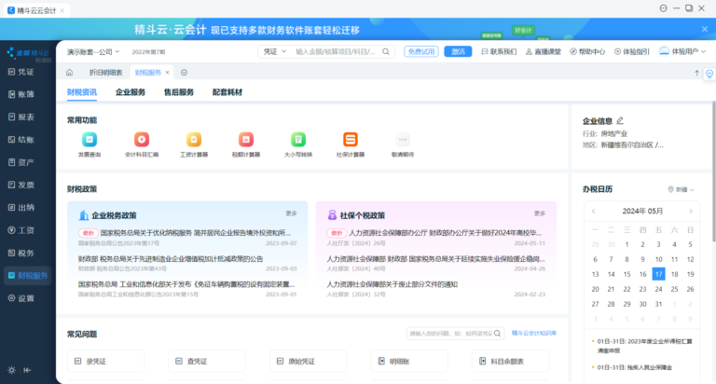Image resolution: width=716 pixels, height=384 pixels.
Task: Click the 敬请期待 more icon
Action: [x=403, y=139]
